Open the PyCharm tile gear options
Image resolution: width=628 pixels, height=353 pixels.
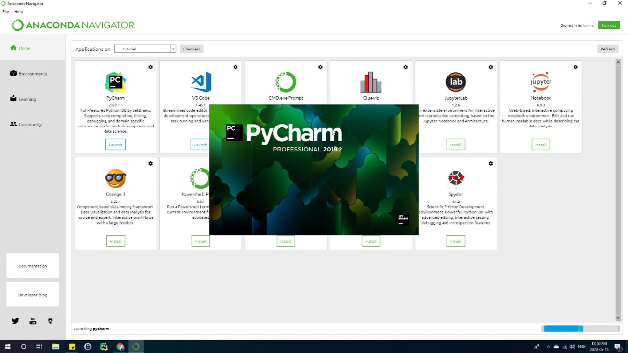(x=150, y=67)
